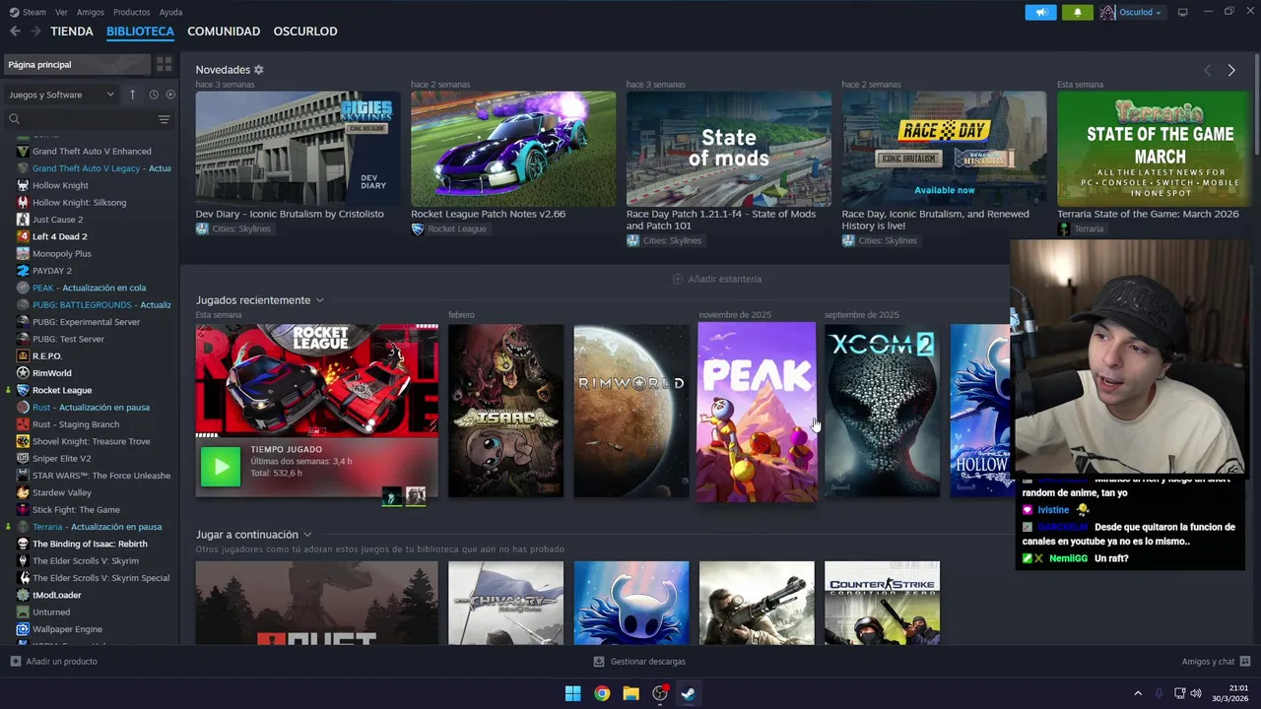Image resolution: width=1261 pixels, height=709 pixels.
Task: Click the clock recent-activity filter icon
Action: point(154,95)
